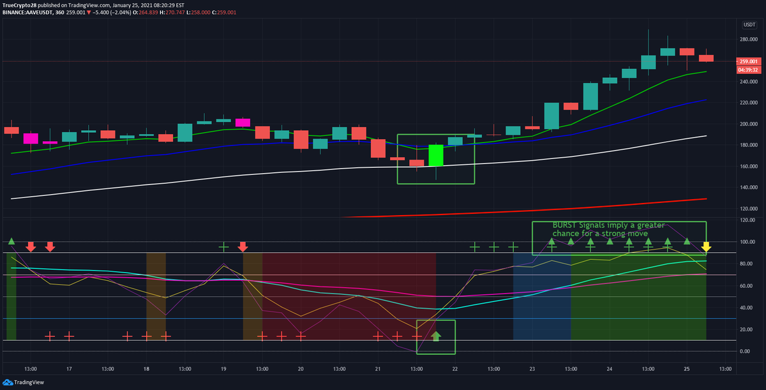Click the USDT currency label on price axis
766x390 pixels.
tap(749, 24)
